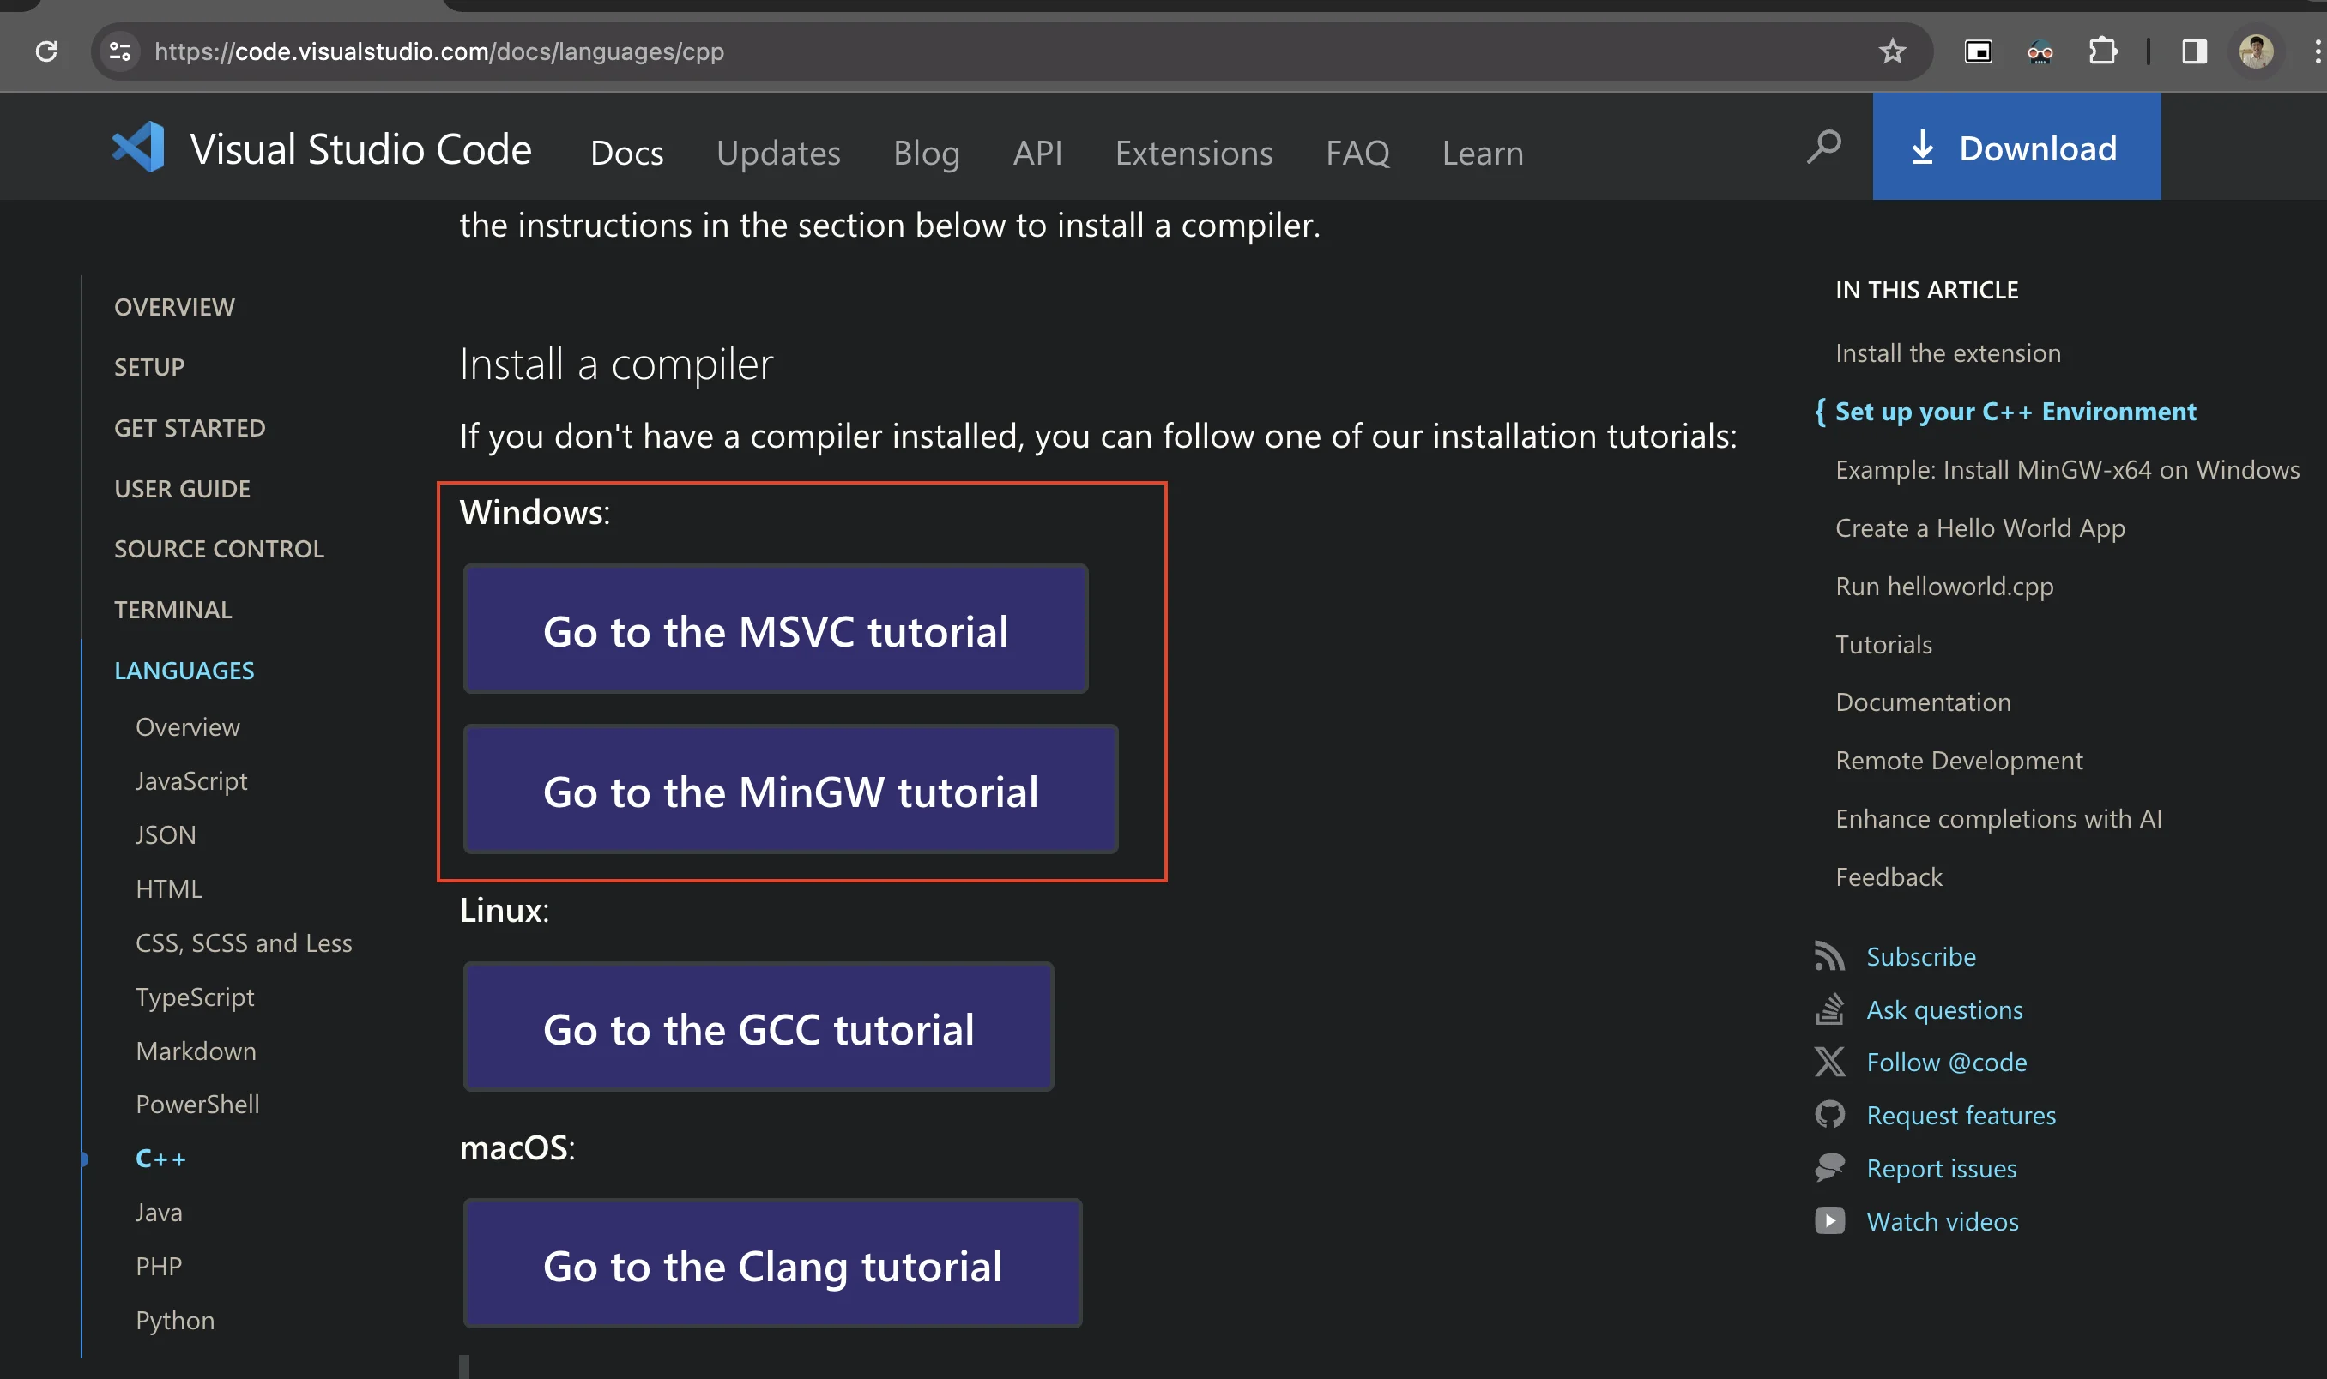Click the Stack Overflow Ask questions icon
Viewport: 2327px width, 1379px height.
click(x=1828, y=1009)
